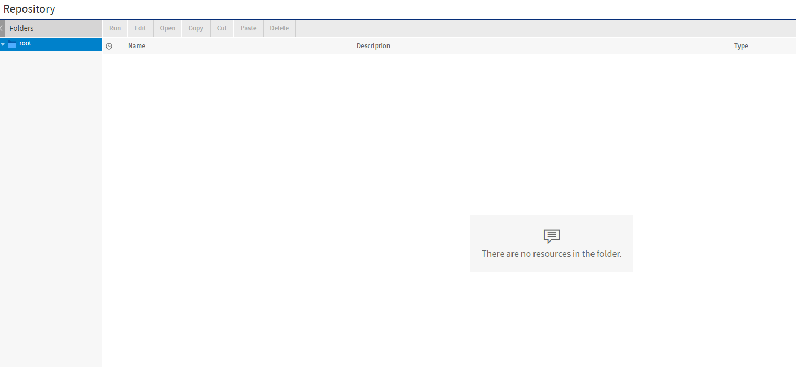This screenshot has width=796, height=367.
Task: Click the Cut toolbar button
Action: coord(222,28)
